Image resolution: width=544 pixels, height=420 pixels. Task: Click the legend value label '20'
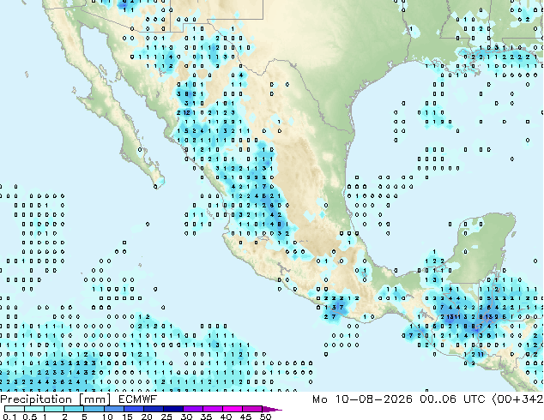tap(147, 417)
